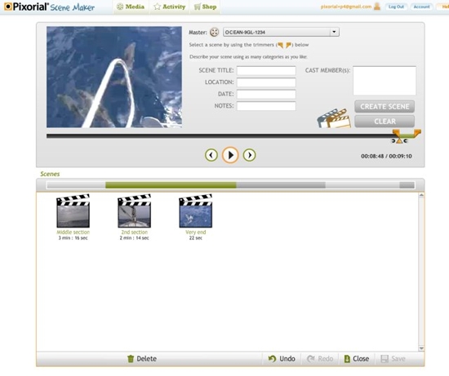Click the CREATE SCENE button
Screen dimensions: 449x376
(x=385, y=107)
